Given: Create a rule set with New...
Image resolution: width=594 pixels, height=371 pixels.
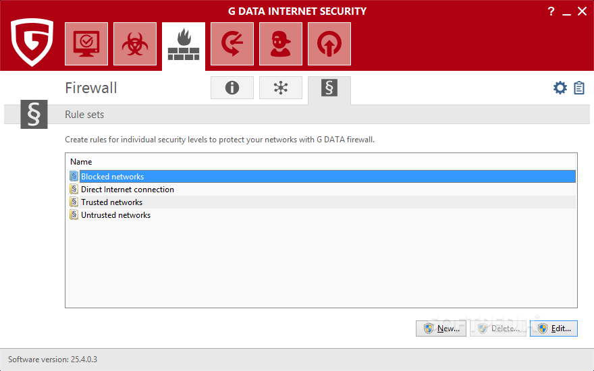Looking at the screenshot, I should [441, 329].
